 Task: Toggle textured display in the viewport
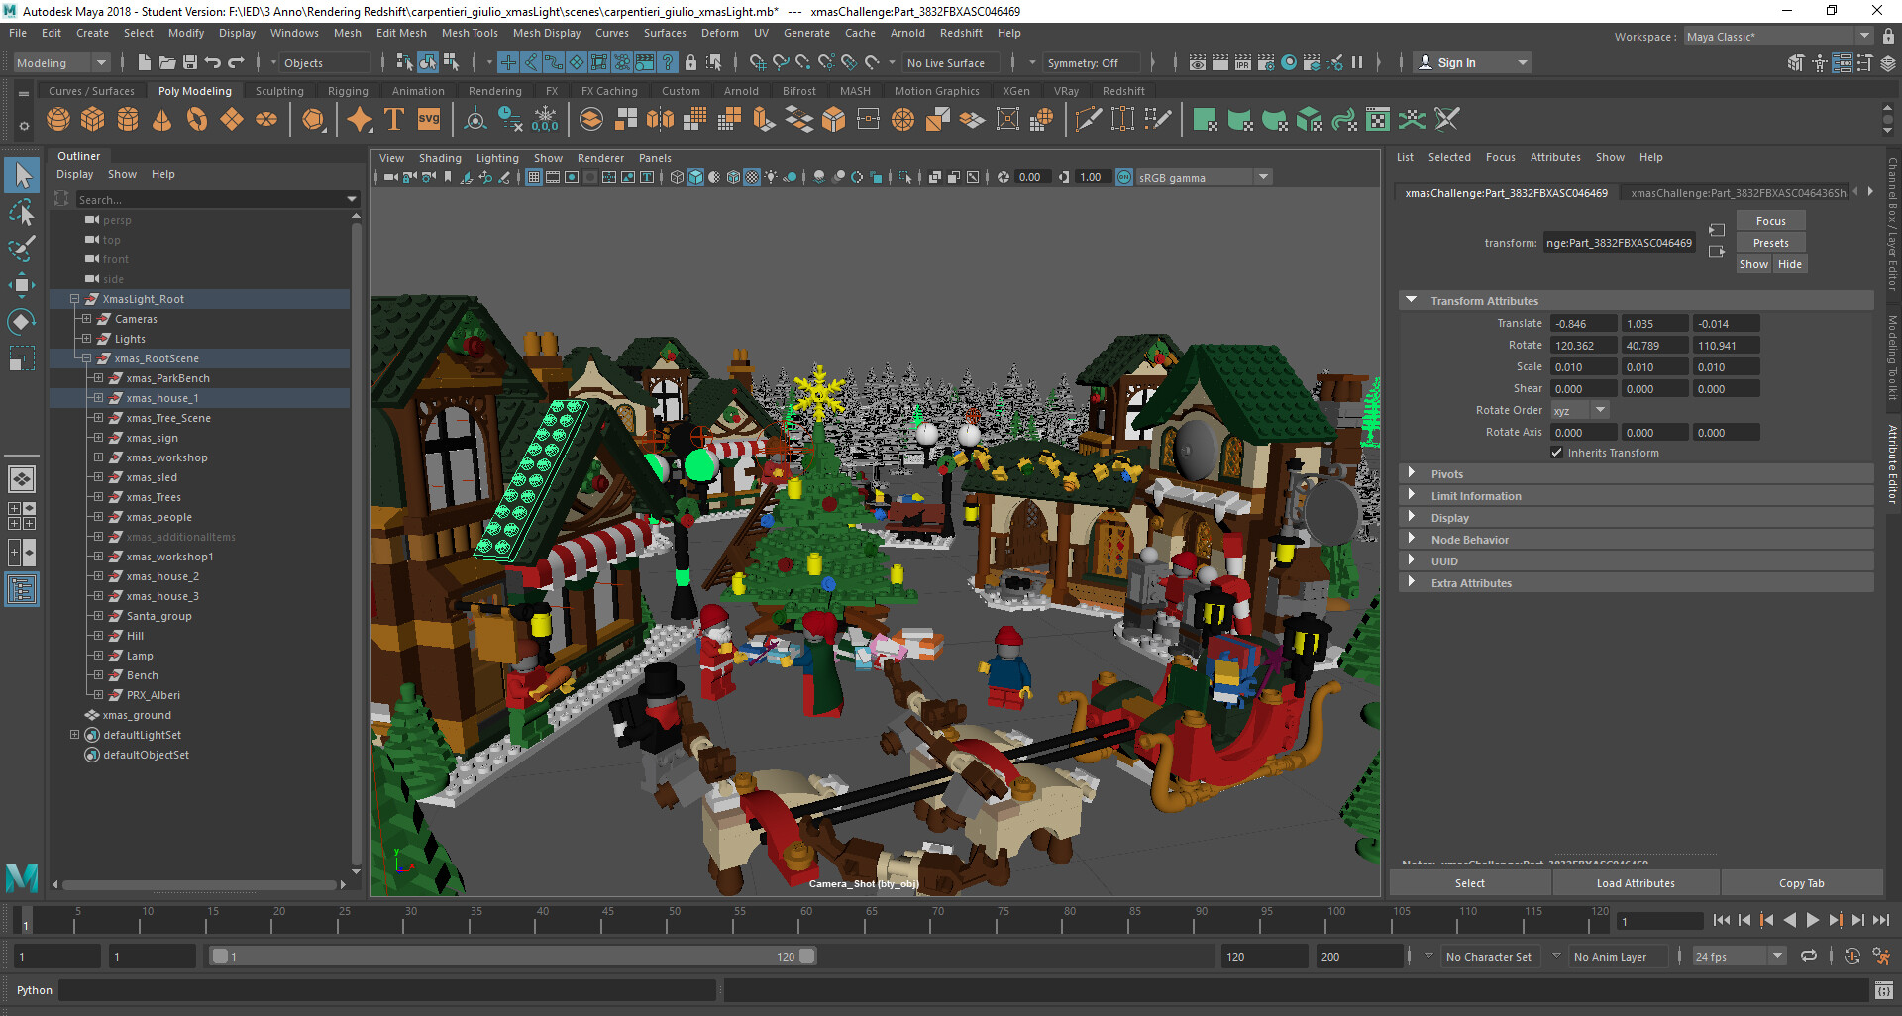pyautogui.click(x=752, y=177)
